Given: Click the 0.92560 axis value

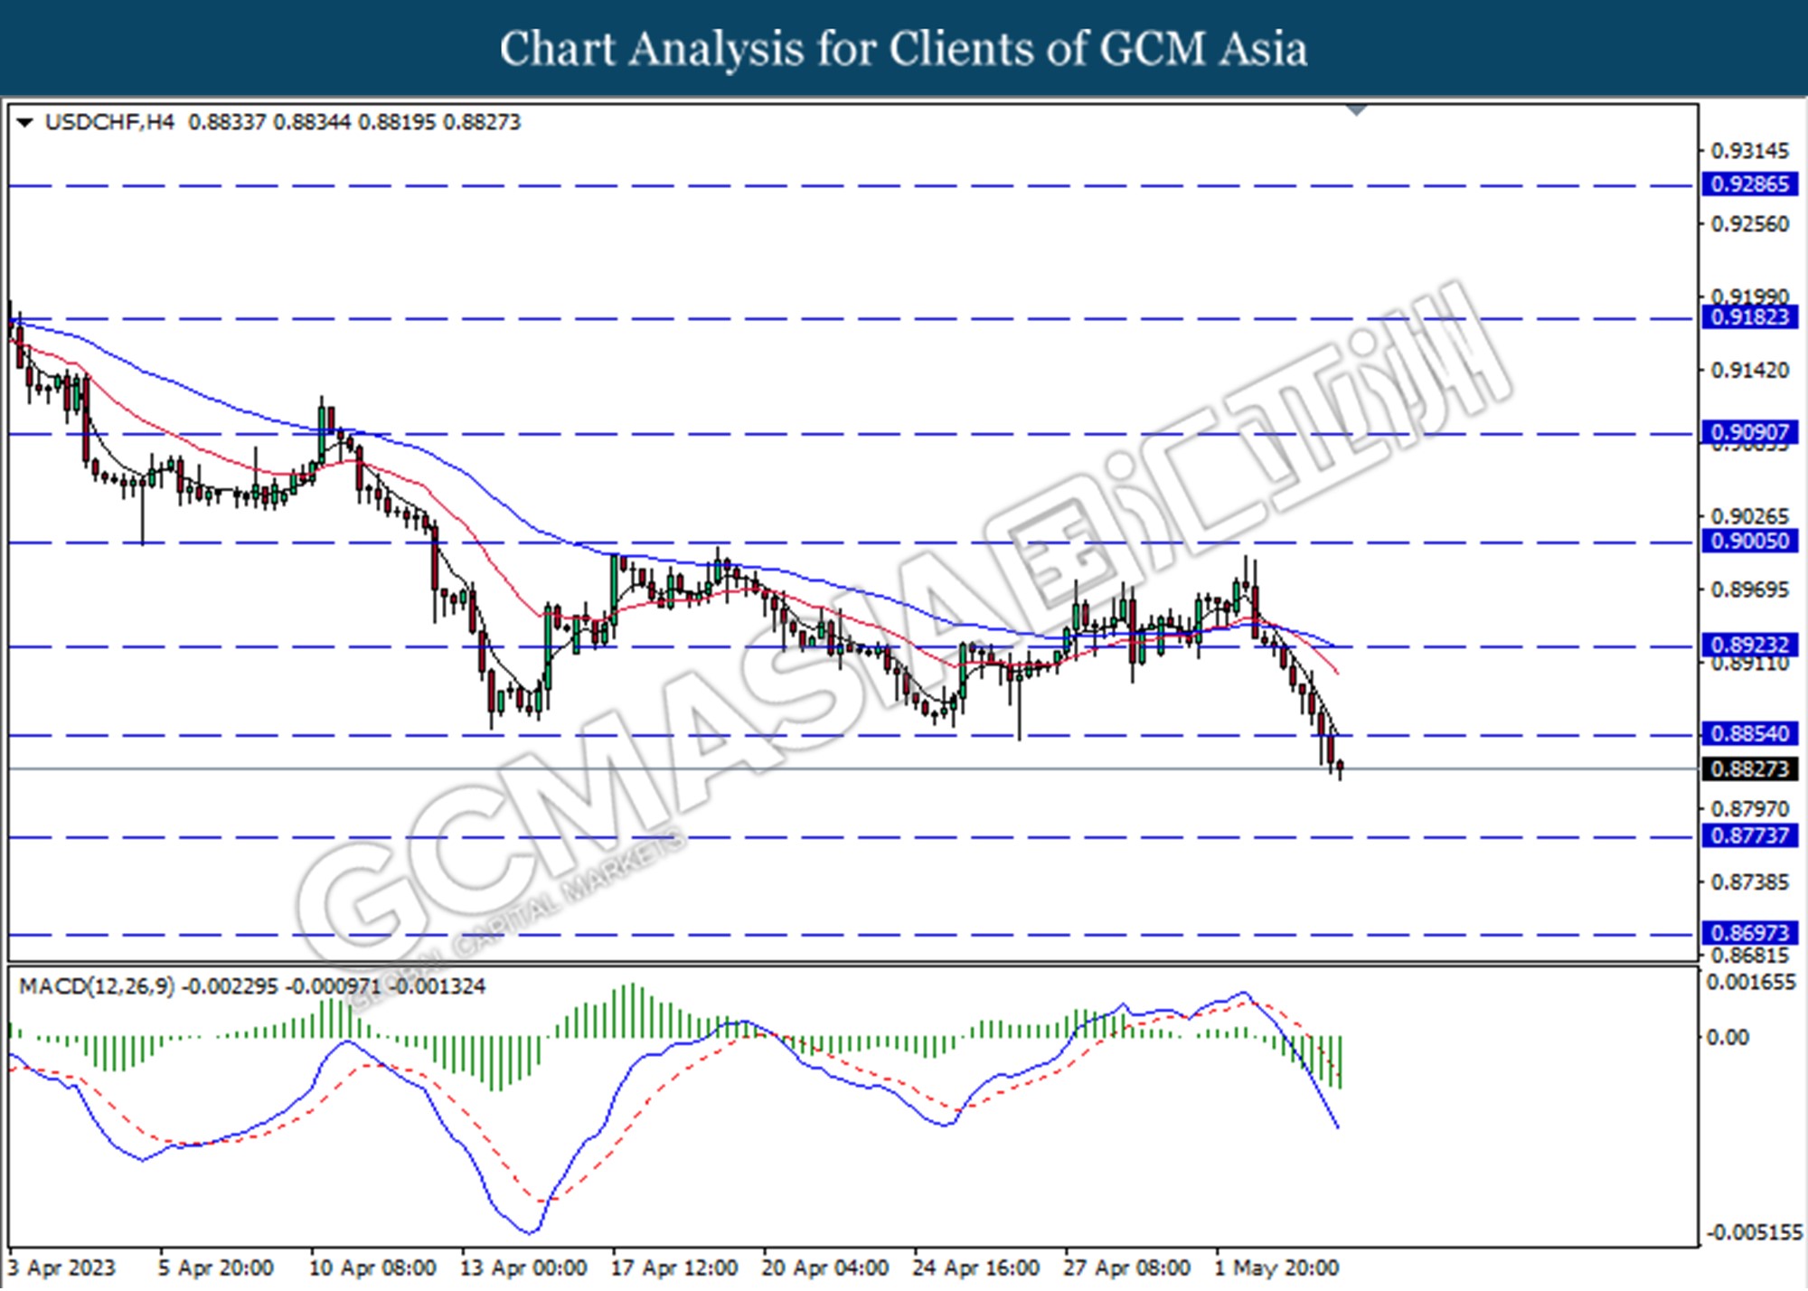Looking at the screenshot, I should (1750, 224).
